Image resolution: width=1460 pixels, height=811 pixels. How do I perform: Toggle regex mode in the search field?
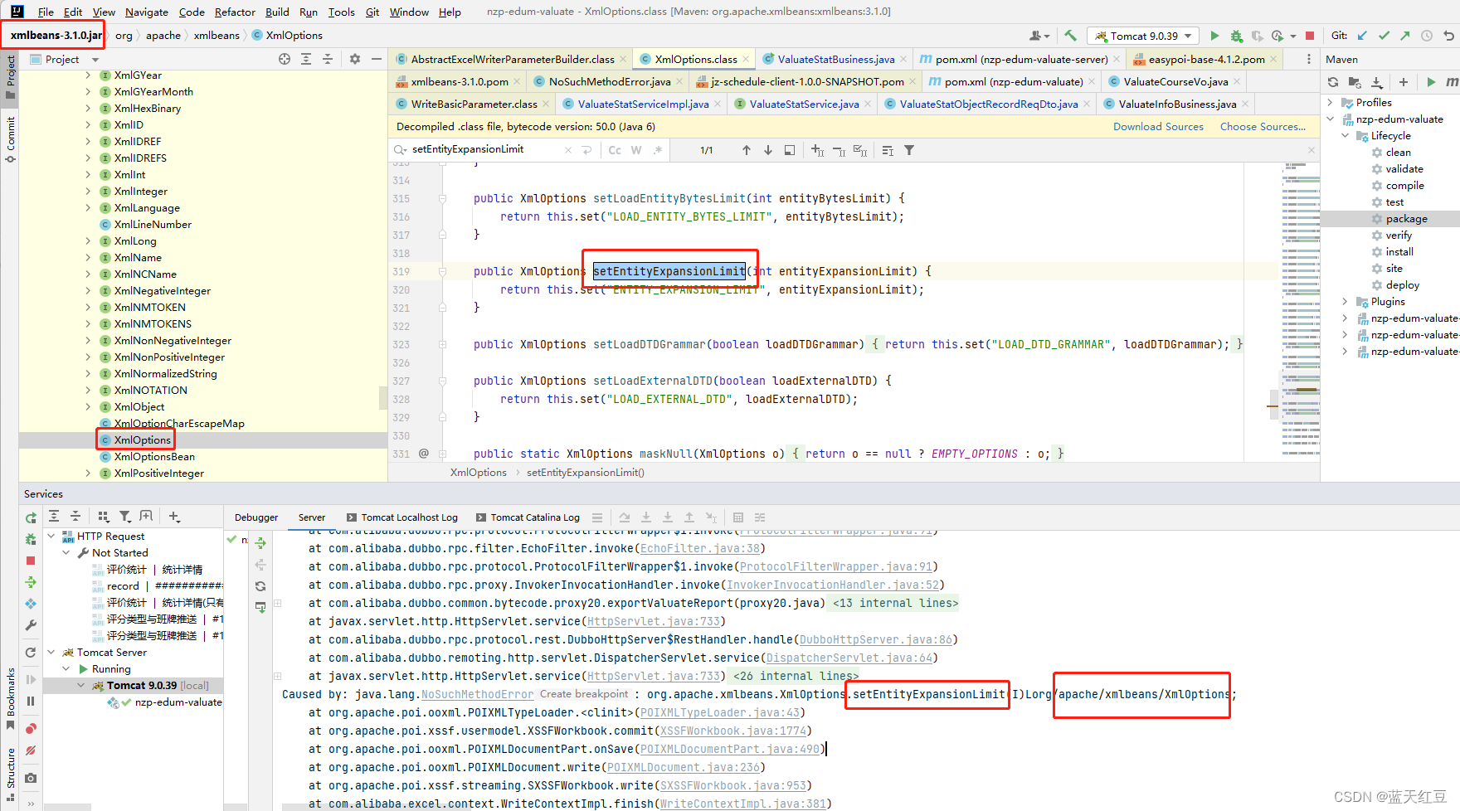pyautogui.click(x=656, y=150)
